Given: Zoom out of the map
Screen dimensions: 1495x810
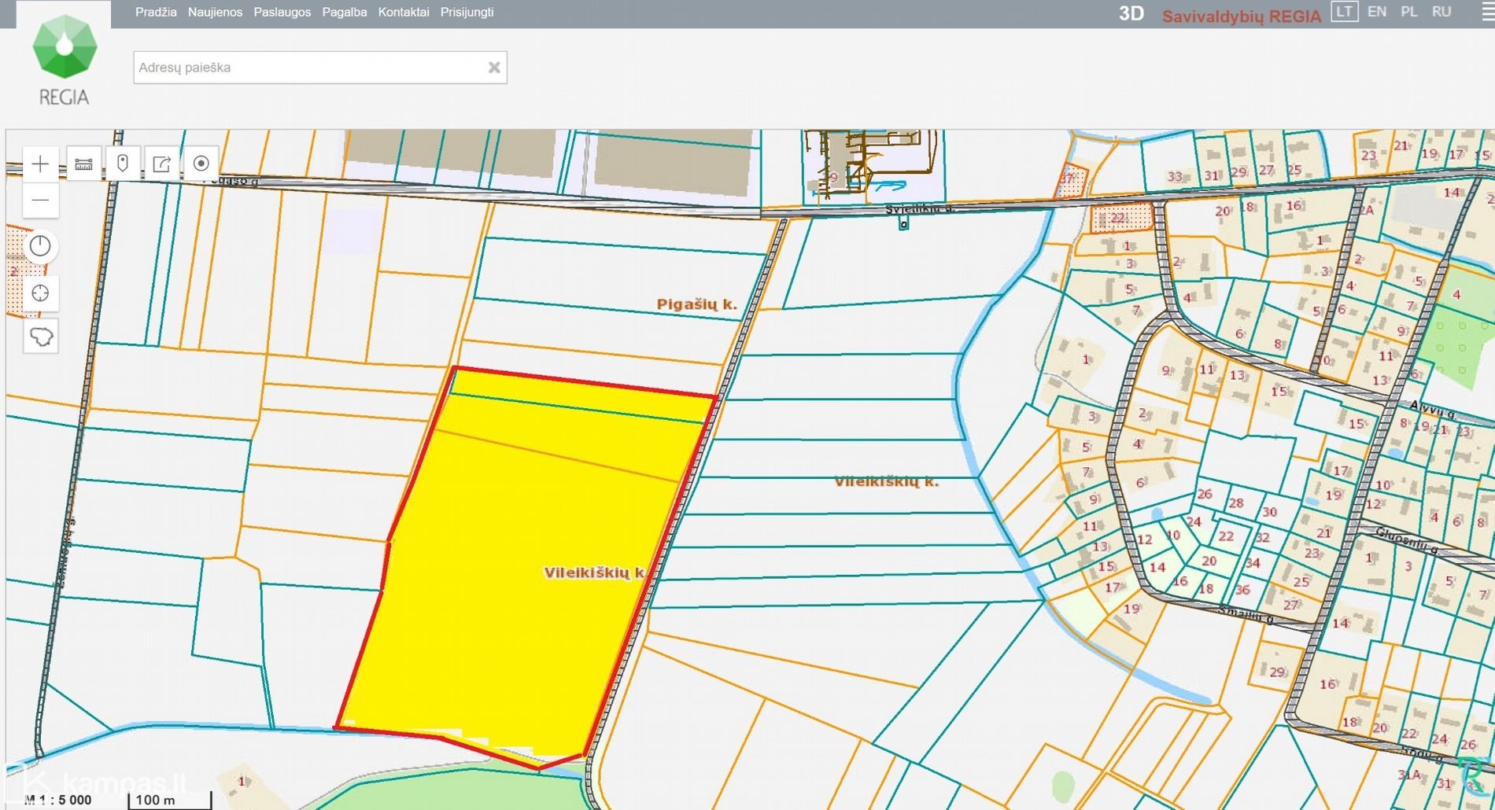Looking at the screenshot, I should tap(40, 201).
